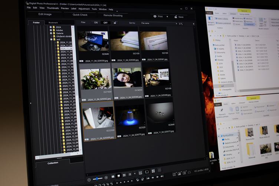This screenshot has height=186, width=279.
Task: Click the Quick Check button
Action: pyautogui.click(x=80, y=15)
